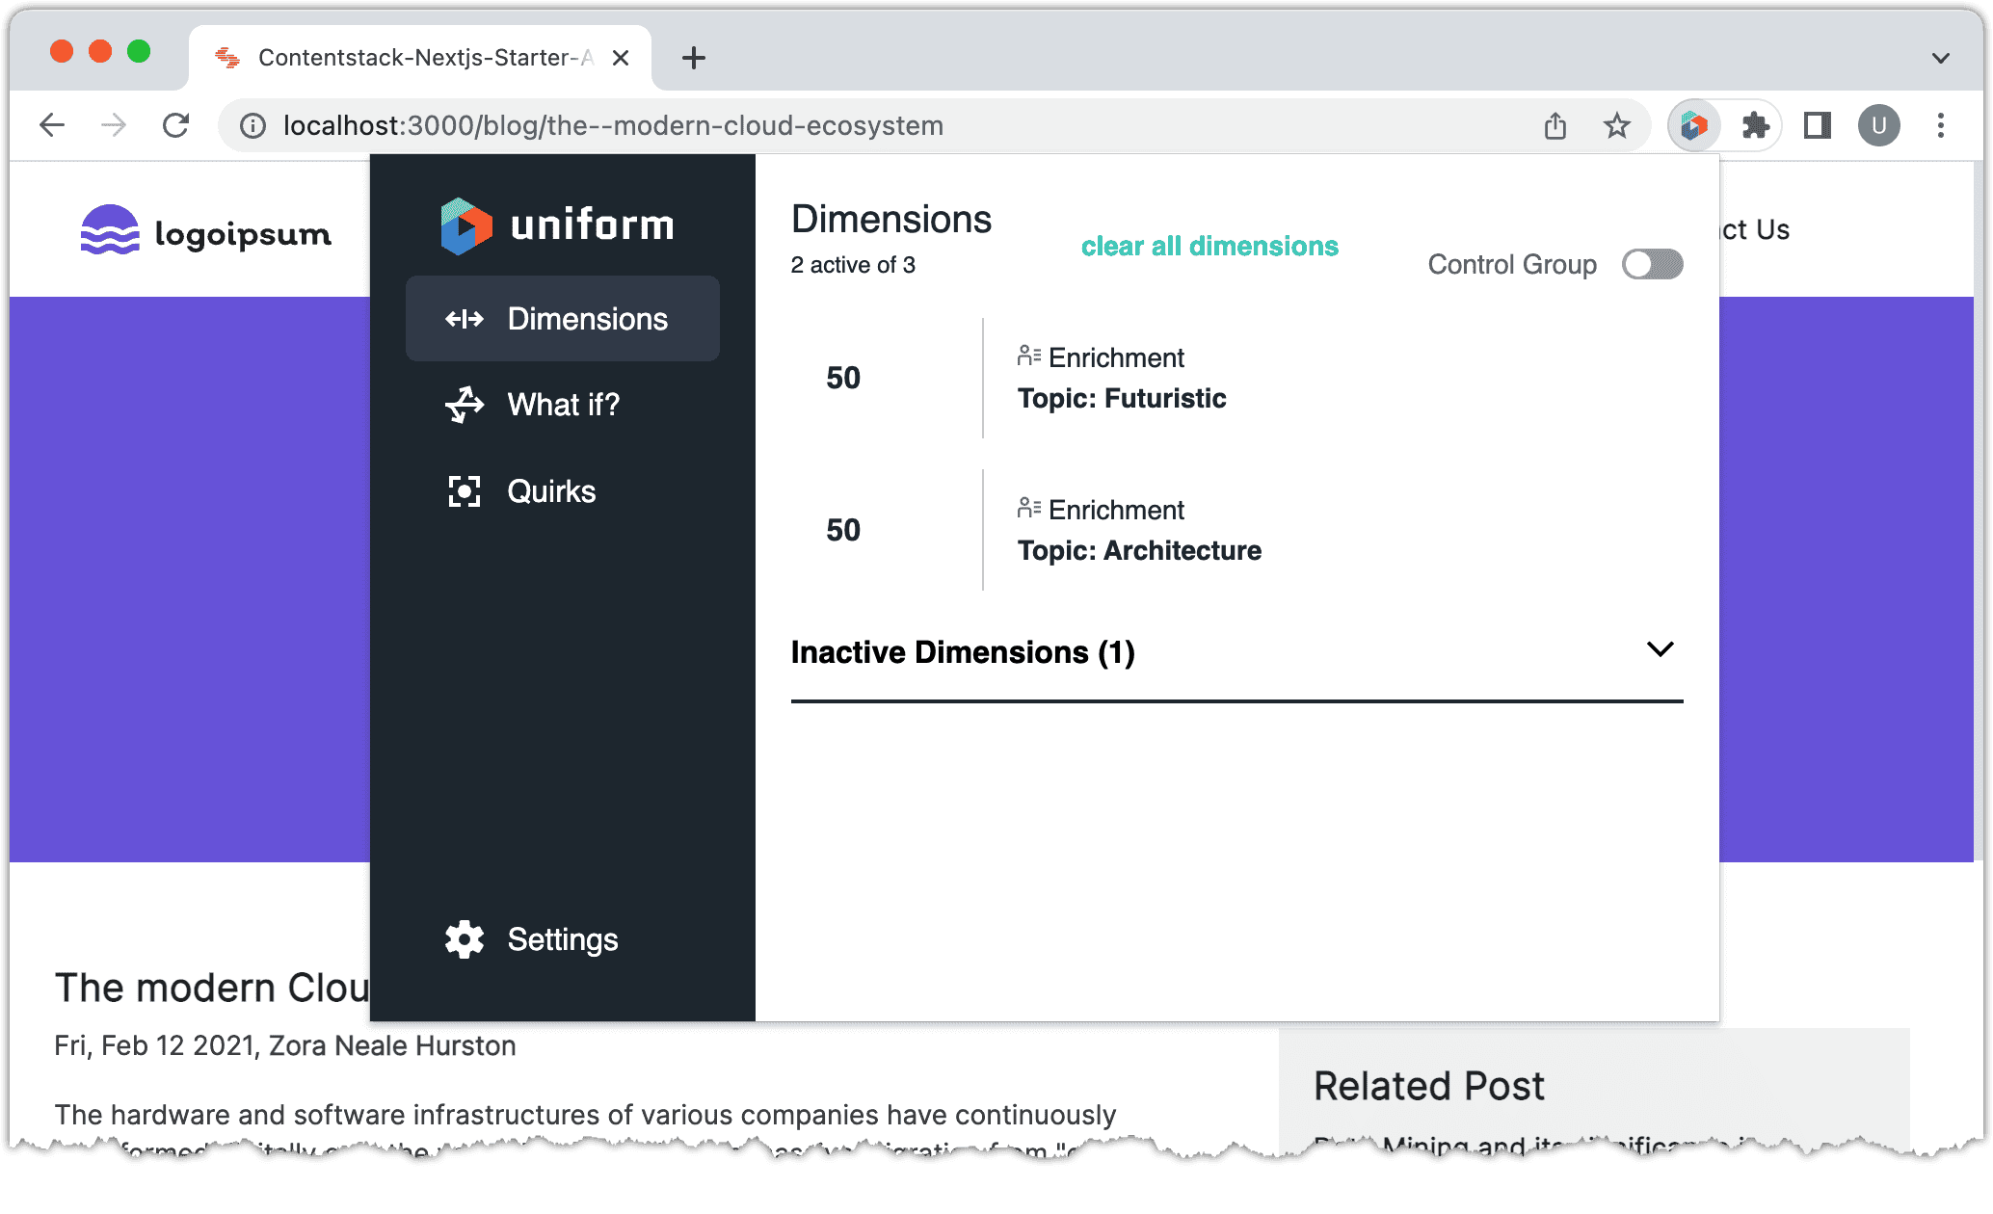Enable the Control Group toggle

pos(1652,264)
